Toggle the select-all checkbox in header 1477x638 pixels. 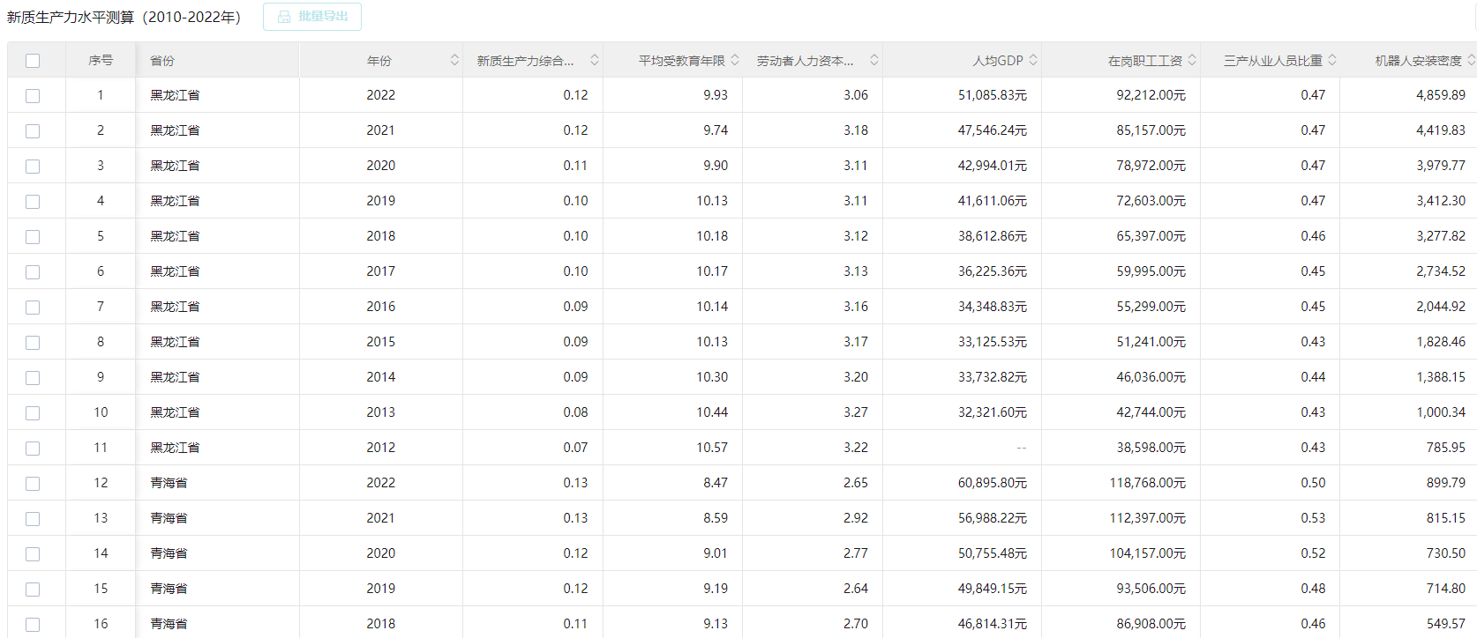pos(33,61)
